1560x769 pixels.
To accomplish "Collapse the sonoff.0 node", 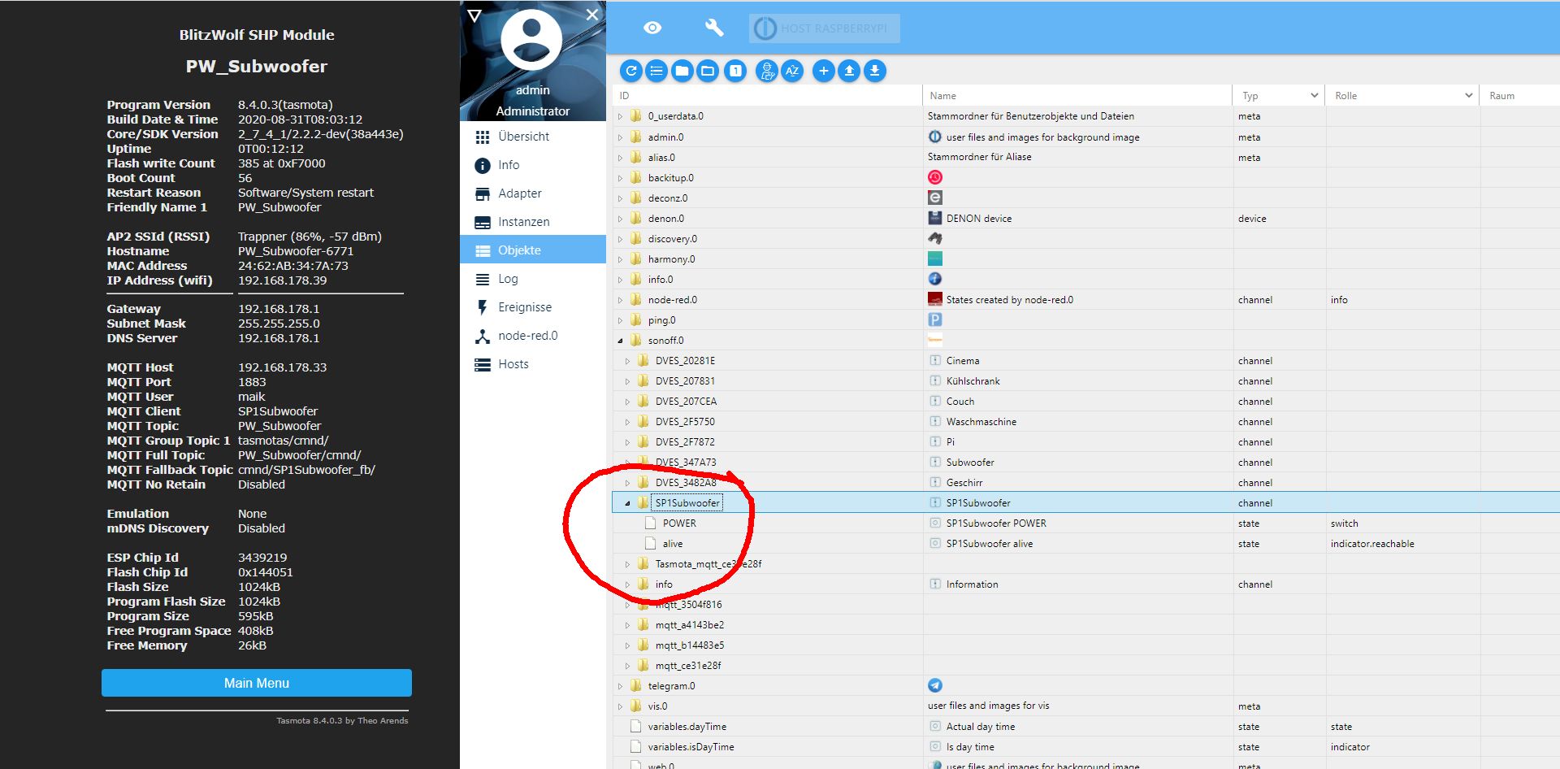I will (x=620, y=341).
